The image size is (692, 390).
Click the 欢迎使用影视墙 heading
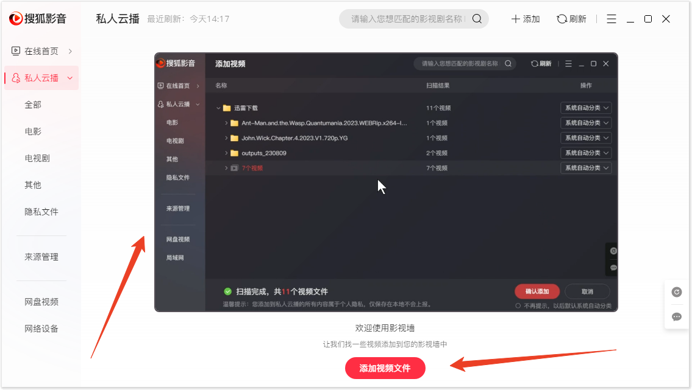click(385, 328)
